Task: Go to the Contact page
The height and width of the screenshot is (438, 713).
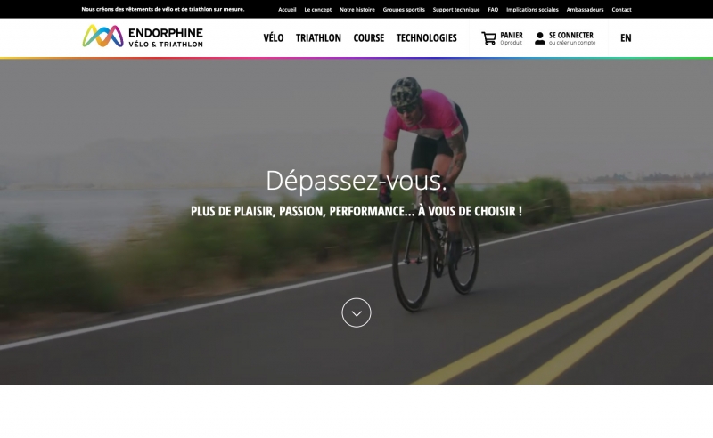Action: click(x=621, y=10)
